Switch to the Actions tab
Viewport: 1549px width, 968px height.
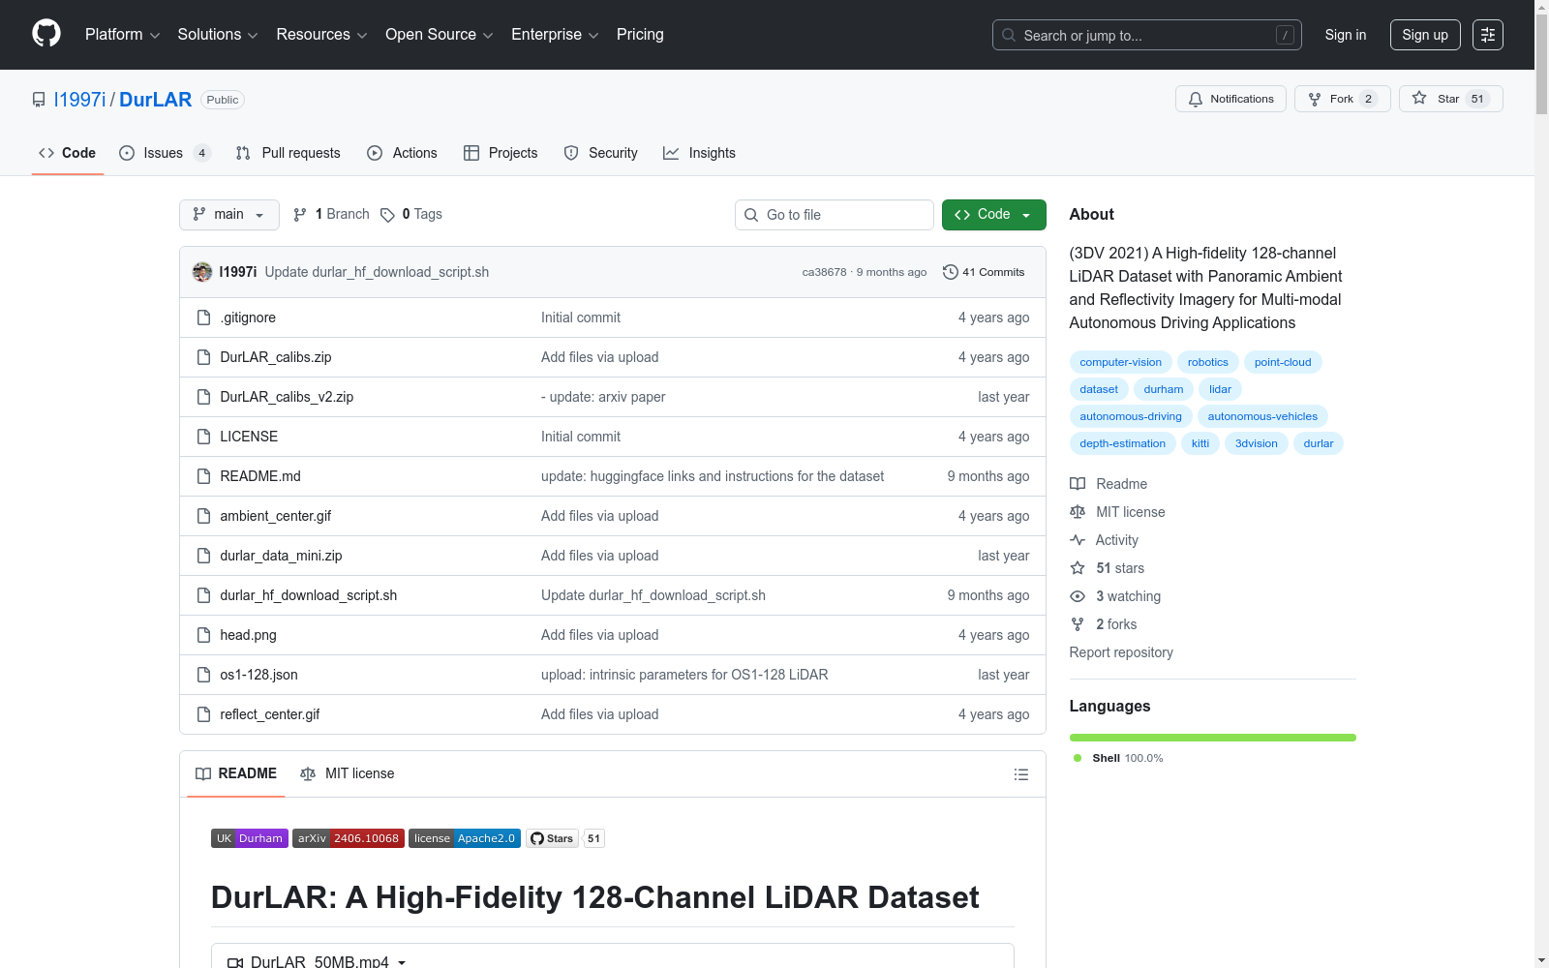pyautogui.click(x=402, y=153)
